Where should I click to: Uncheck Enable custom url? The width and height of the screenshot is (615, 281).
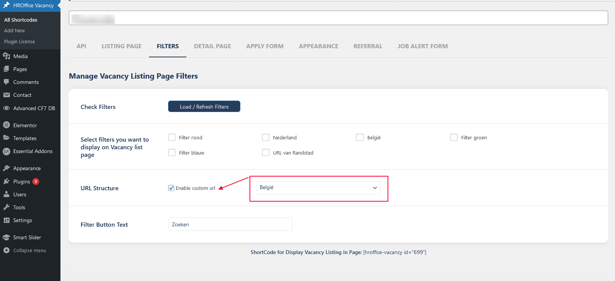171,188
